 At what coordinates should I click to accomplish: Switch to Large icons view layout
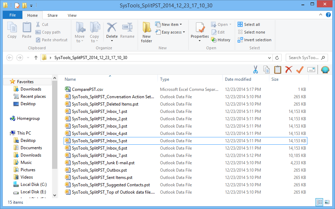tap(327, 202)
